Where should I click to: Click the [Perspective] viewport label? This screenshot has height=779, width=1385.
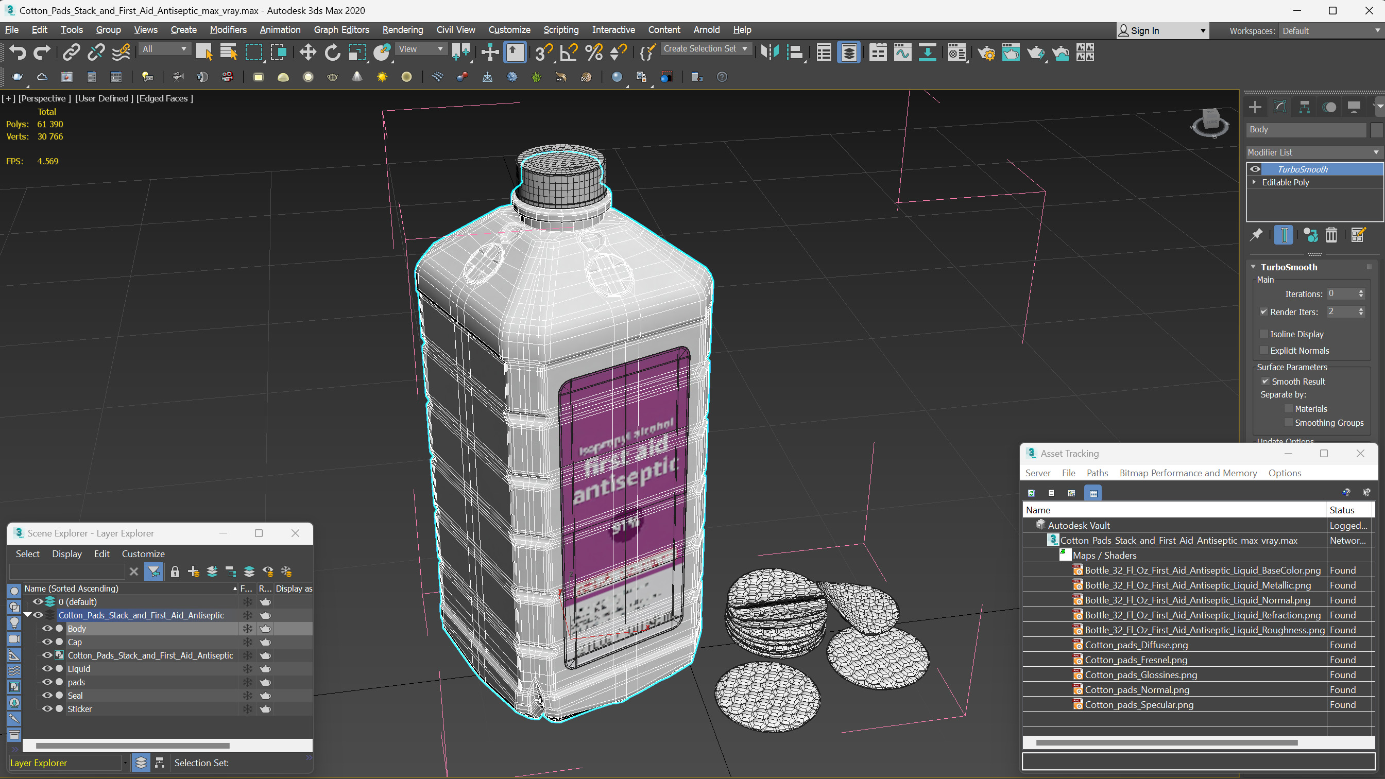click(x=44, y=98)
